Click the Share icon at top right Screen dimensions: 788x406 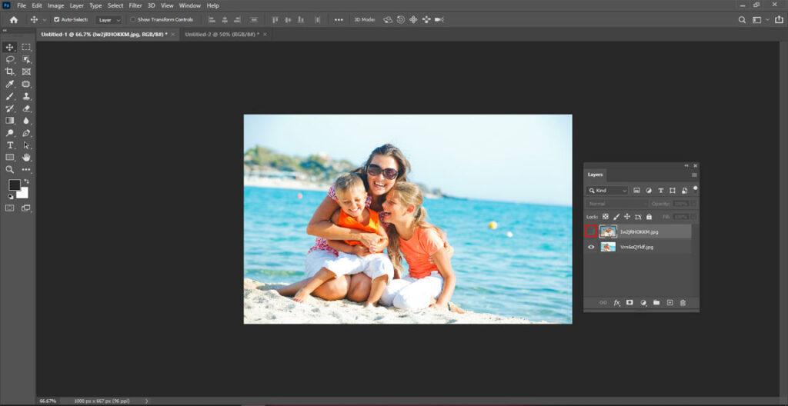click(780, 19)
